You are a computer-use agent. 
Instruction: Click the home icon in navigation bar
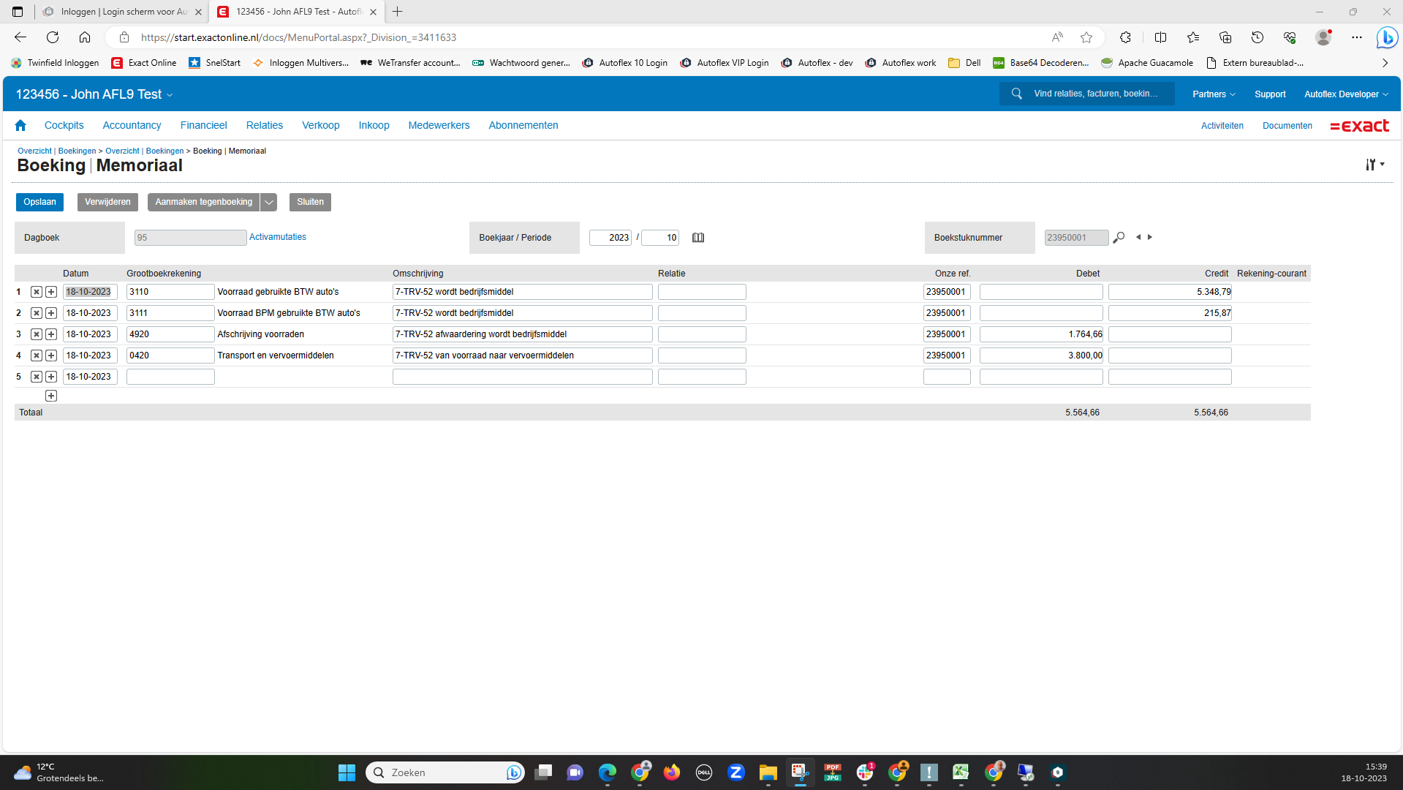[20, 126]
